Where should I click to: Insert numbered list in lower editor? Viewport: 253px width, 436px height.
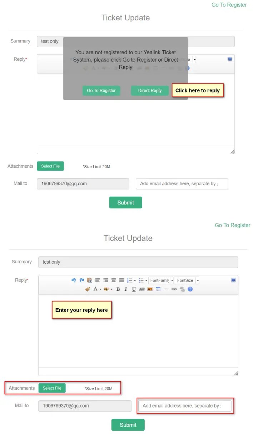tap(130, 280)
